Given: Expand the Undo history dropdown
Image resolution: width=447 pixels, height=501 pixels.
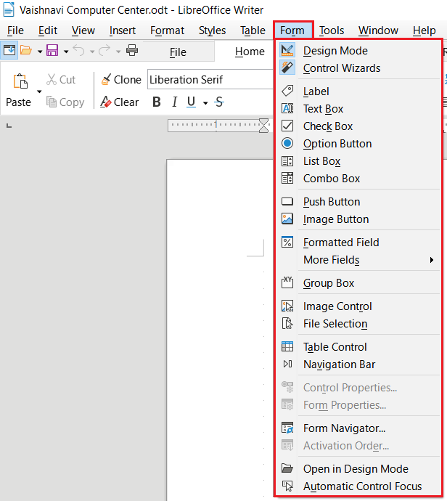Looking at the screenshot, I should coord(92,51).
